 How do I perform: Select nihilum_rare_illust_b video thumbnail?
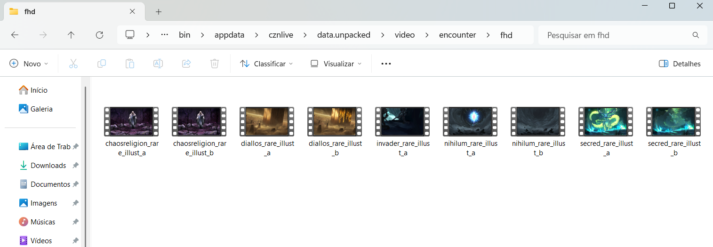pos(538,121)
